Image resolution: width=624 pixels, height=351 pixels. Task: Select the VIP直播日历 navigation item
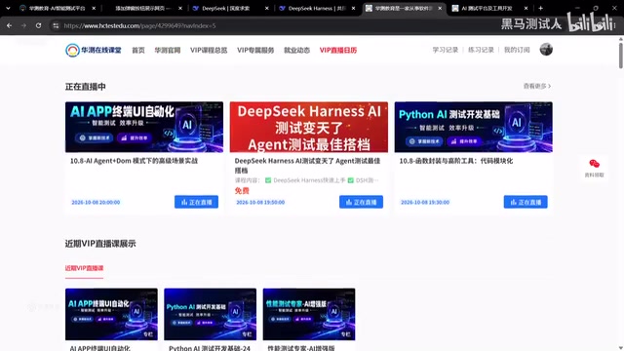338,50
